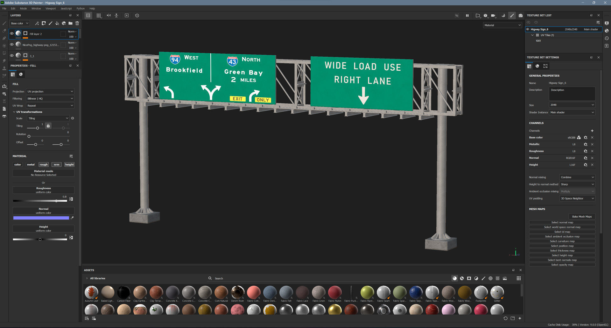
Task: Hide the 3_1 layer
Action: pyautogui.click(x=12, y=55)
